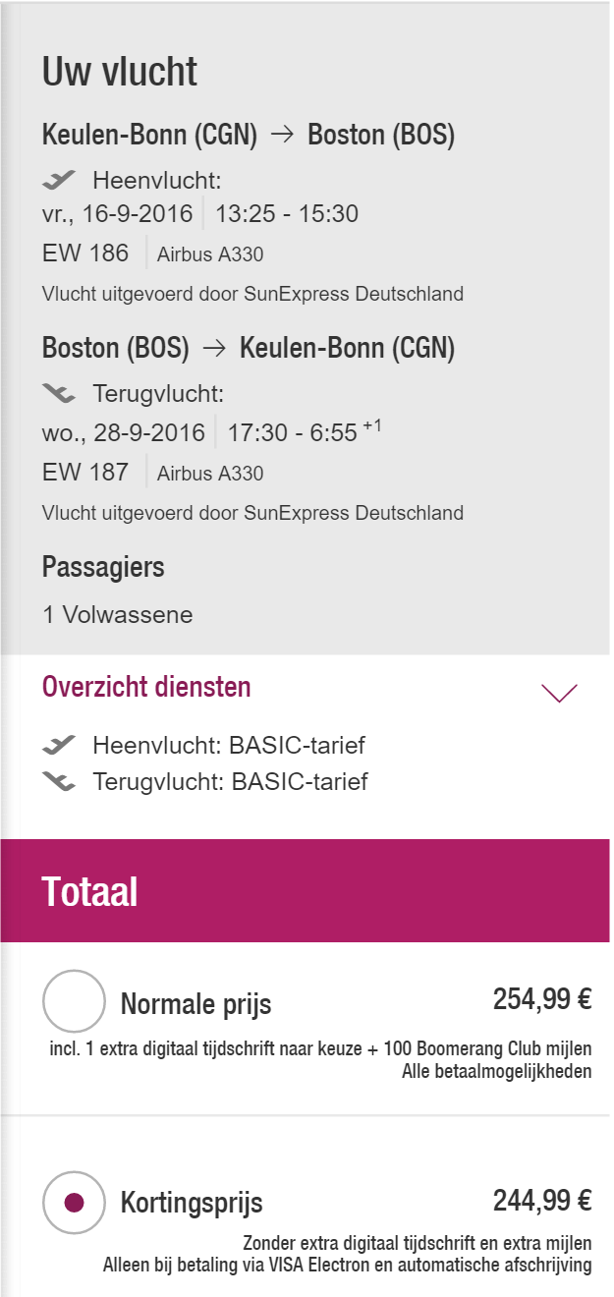Click plane icon beside Heenvlucht: BASIC-tarief
Viewport: 614px width, 1297px height.
[x=59, y=747]
